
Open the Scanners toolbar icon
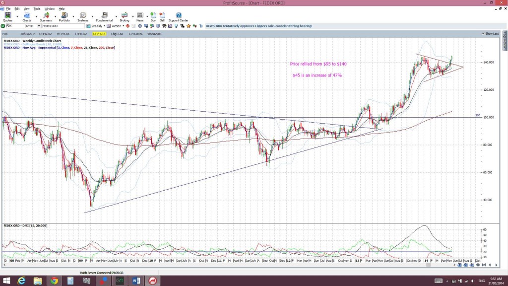pyautogui.click(x=46, y=15)
